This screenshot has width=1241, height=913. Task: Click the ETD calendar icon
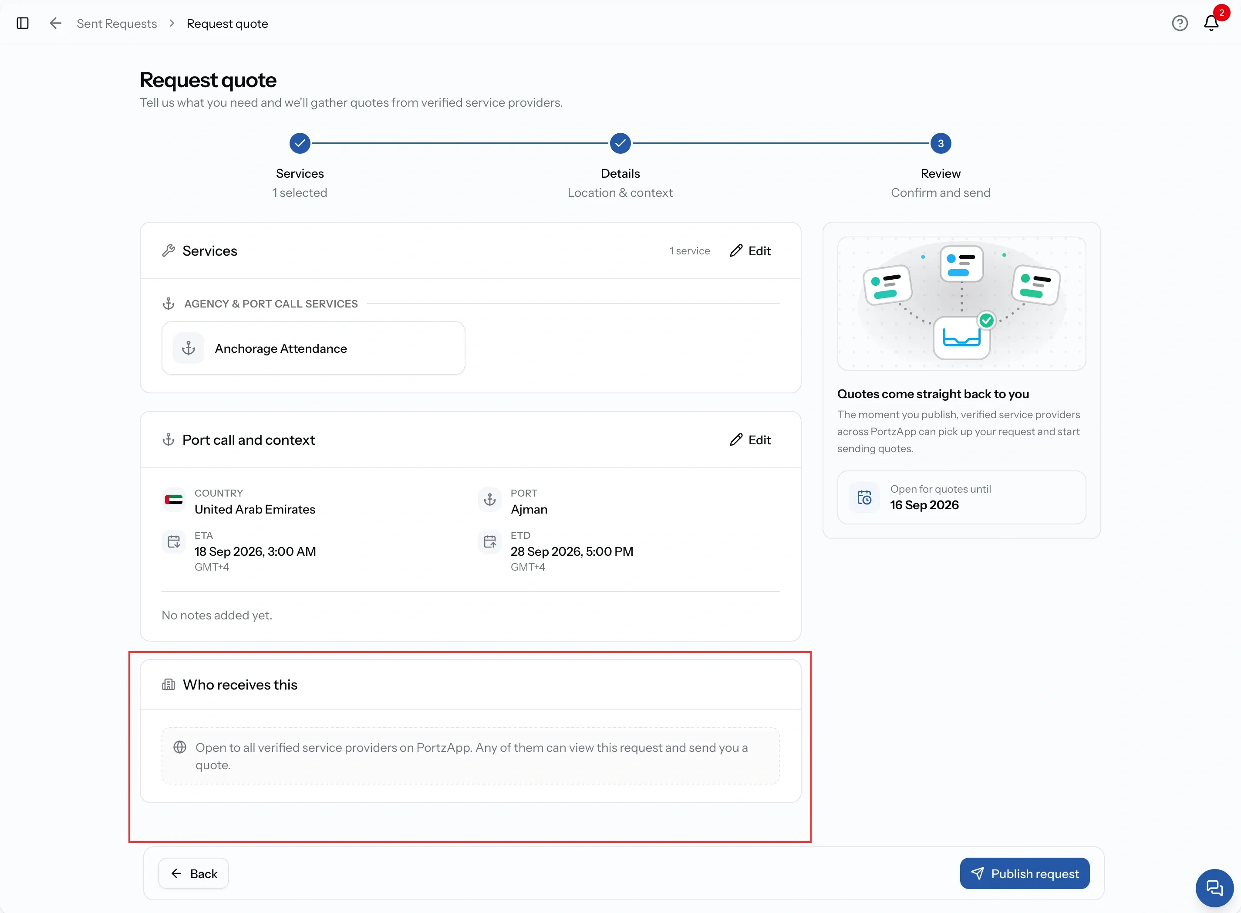[x=489, y=542]
